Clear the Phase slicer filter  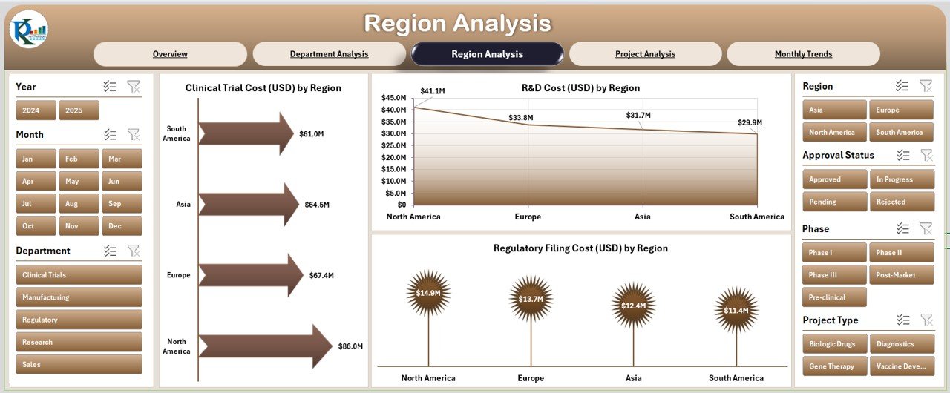pyautogui.click(x=926, y=228)
